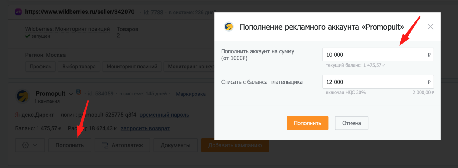Open the Профиль tab
Screen dimensions: 458x168
(40, 67)
